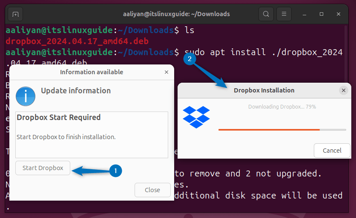Viewport: 356px width, 218px height.
Task: Click the Dropbox Start Required message box
Action: (92, 135)
